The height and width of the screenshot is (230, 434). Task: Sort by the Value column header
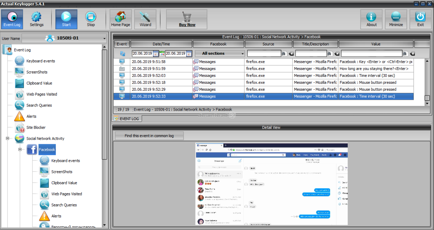376,44
